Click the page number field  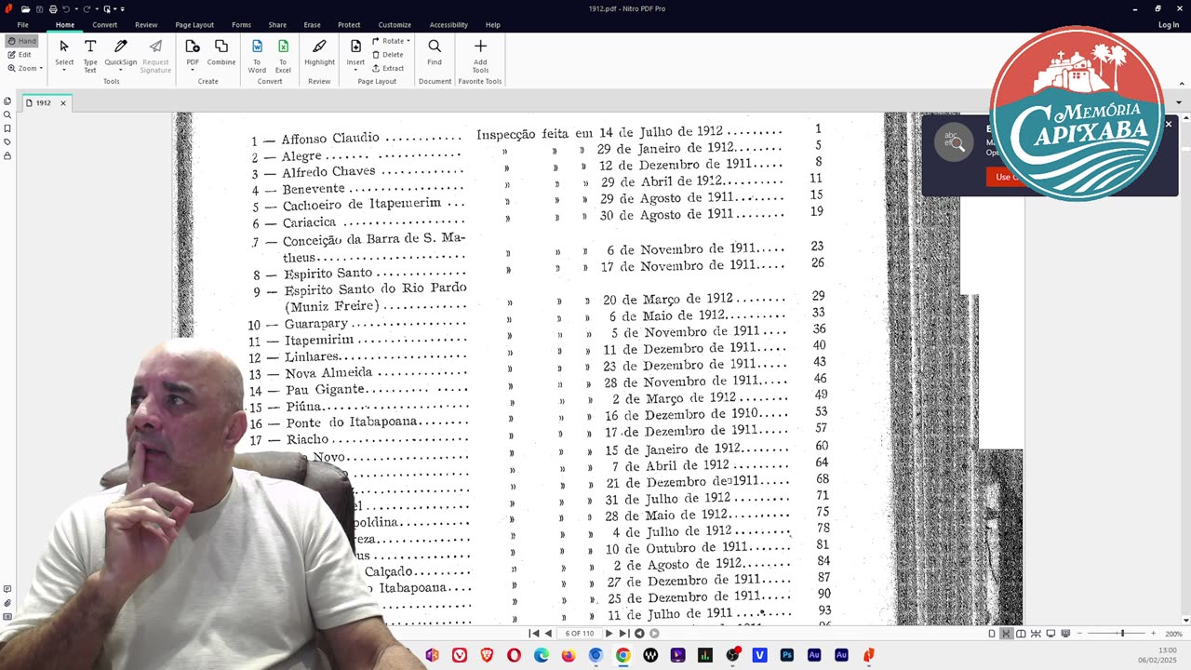(x=579, y=634)
